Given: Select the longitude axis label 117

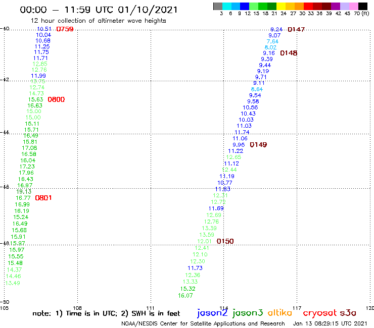Looking at the screenshot, I should pyautogui.click(x=297, y=308).
